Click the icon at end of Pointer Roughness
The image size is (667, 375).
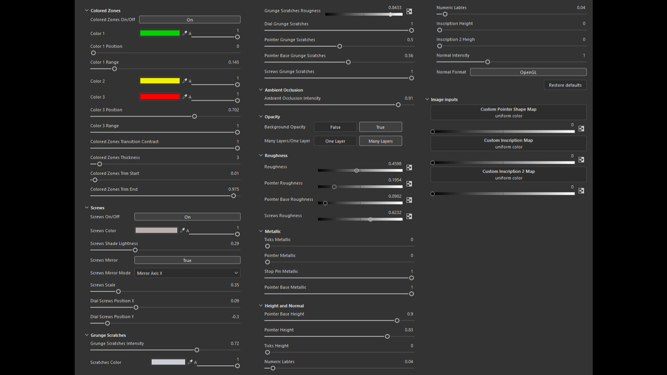pos(409,184)
